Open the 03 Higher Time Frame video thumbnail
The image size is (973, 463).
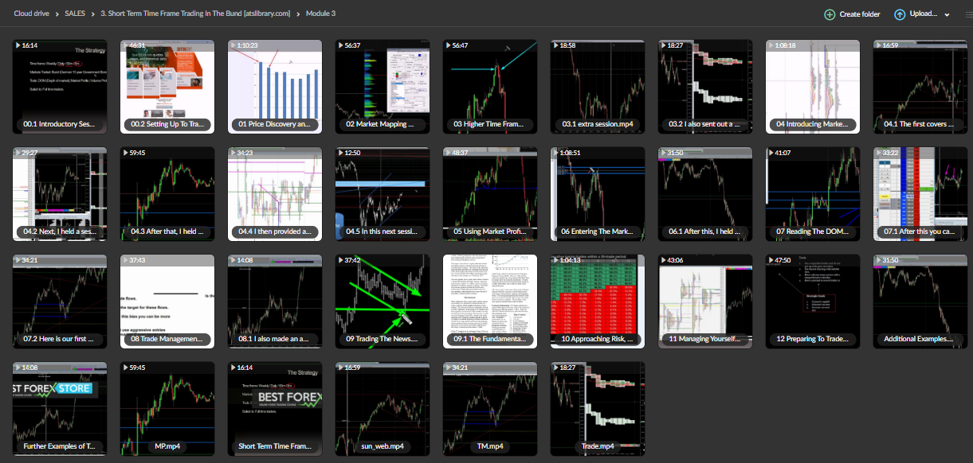(490, 86)
